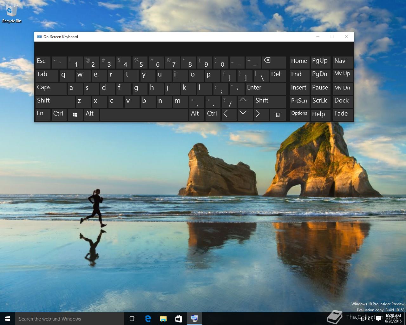Toggle the left Shift key
This screenshot has height=325, width=406.
click(x=55, y=102)
